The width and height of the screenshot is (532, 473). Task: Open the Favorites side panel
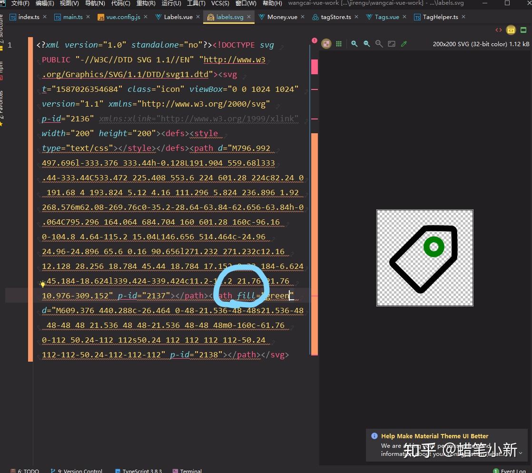[1, 108]
